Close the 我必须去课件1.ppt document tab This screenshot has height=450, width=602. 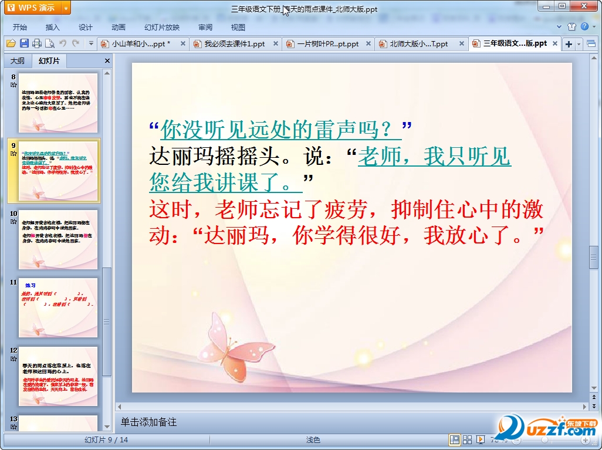click(276, 44)
